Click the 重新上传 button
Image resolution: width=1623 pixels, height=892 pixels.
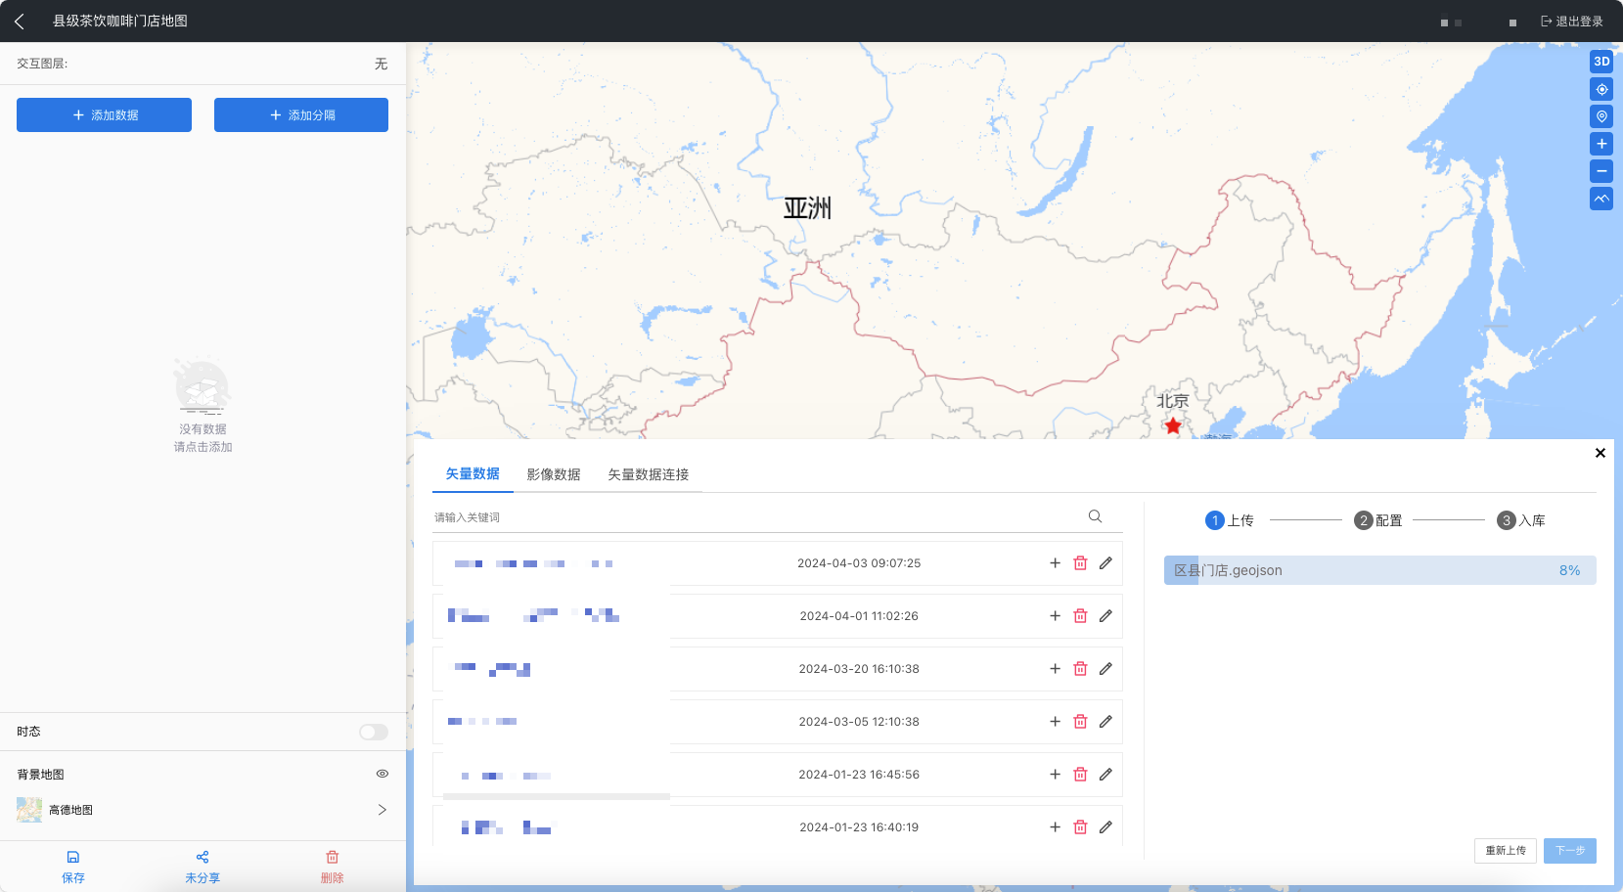[x=1505, y=851]
